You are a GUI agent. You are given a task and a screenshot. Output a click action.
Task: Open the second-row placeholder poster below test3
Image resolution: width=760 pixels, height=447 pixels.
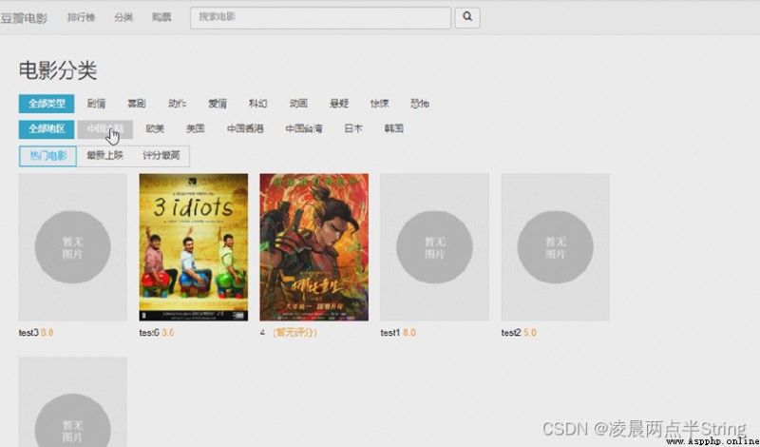coord(73,402)
